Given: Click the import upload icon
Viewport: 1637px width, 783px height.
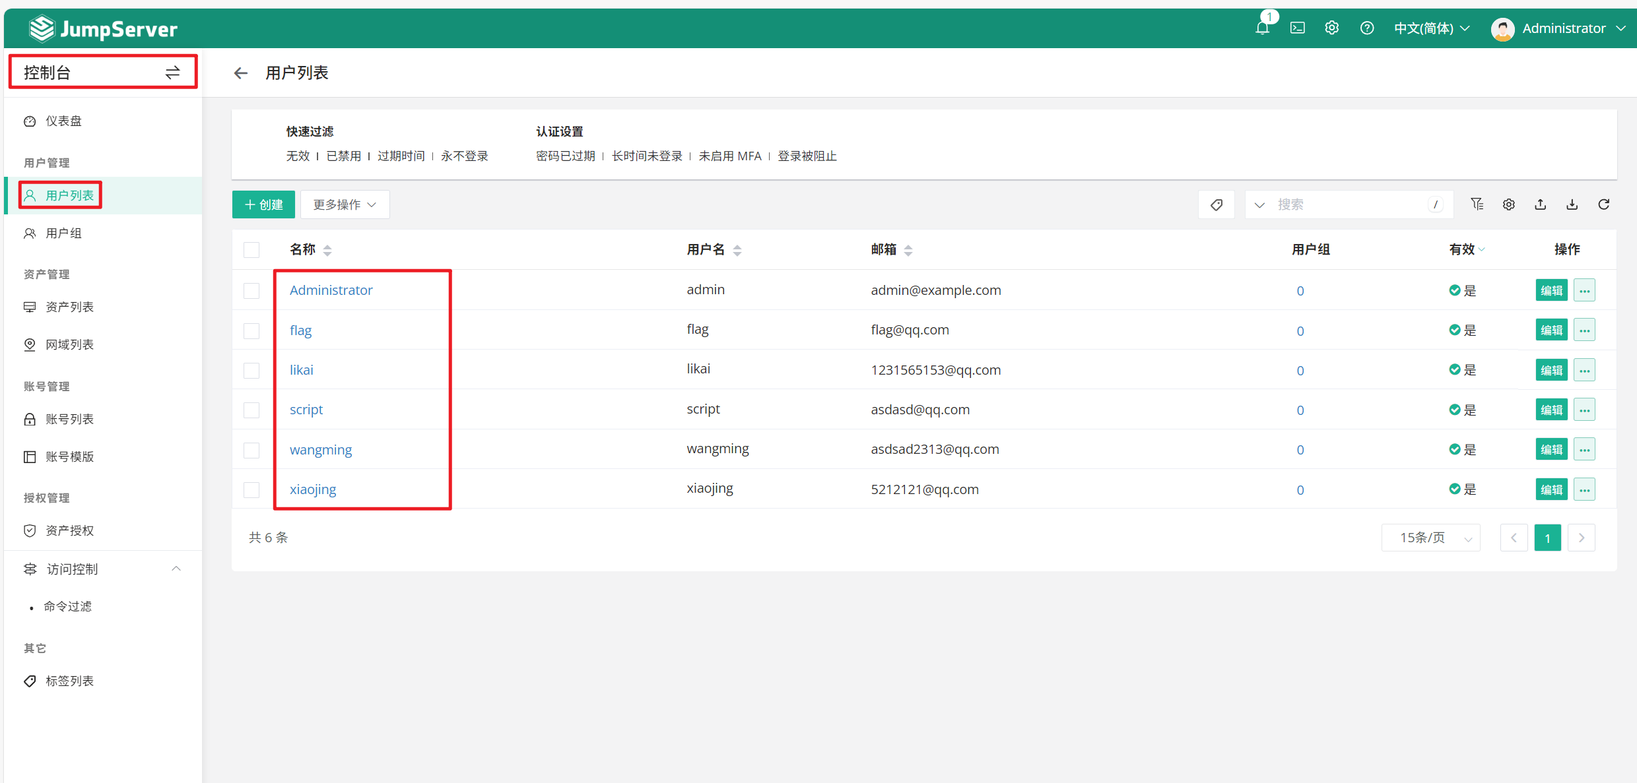Looking at the screenshot, I should click(x=1540, y=204).
